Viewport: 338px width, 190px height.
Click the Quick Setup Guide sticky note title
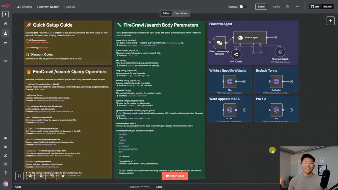click(53, 25)
